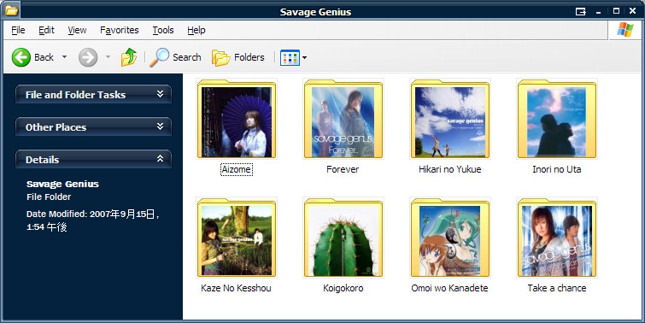Viewport: 645px width, 323px height.
Task: Expand the Other Places chevron
Action: pyautogui.click(x=160, y=126)
